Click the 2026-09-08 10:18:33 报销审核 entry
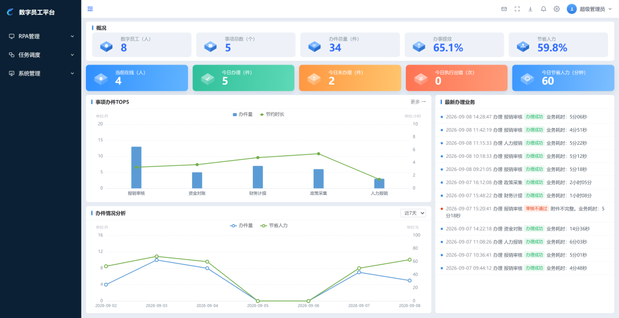Screen dimensions: 619x318 (524, 156)
